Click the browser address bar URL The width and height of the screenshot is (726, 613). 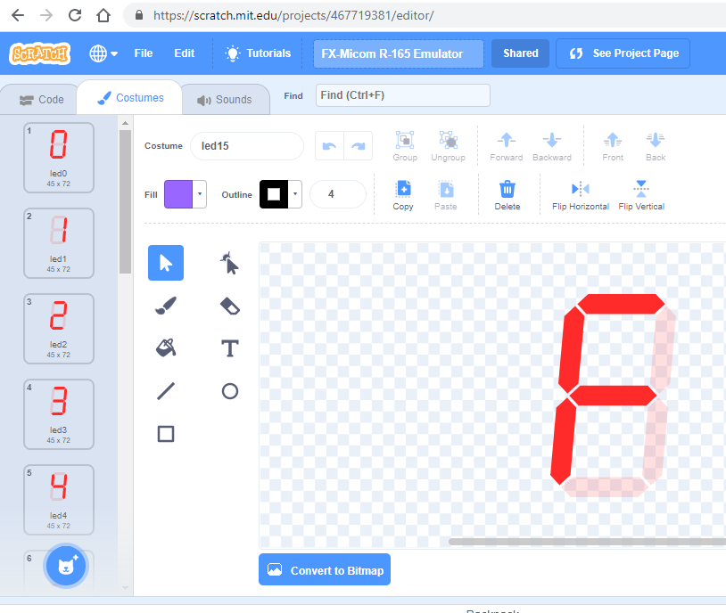(293, 15)
